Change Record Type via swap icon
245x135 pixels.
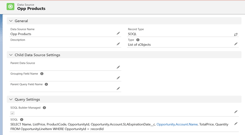pyautogui.click(x=236, y=34)
